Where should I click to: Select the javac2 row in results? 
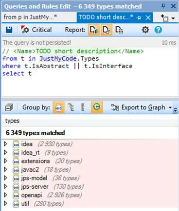[90, 170]
